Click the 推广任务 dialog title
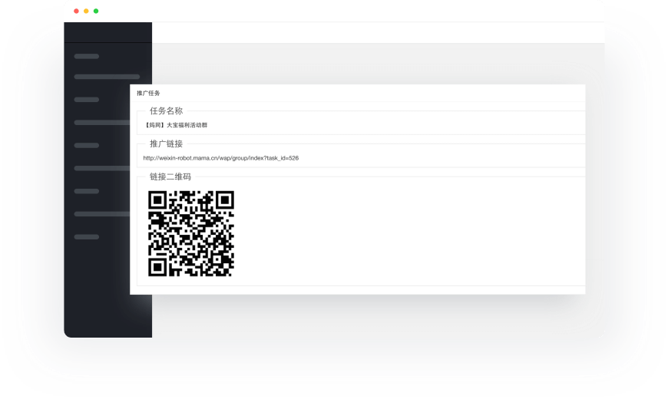This screenshot has height=399, width=668. (x=148, y=93)
